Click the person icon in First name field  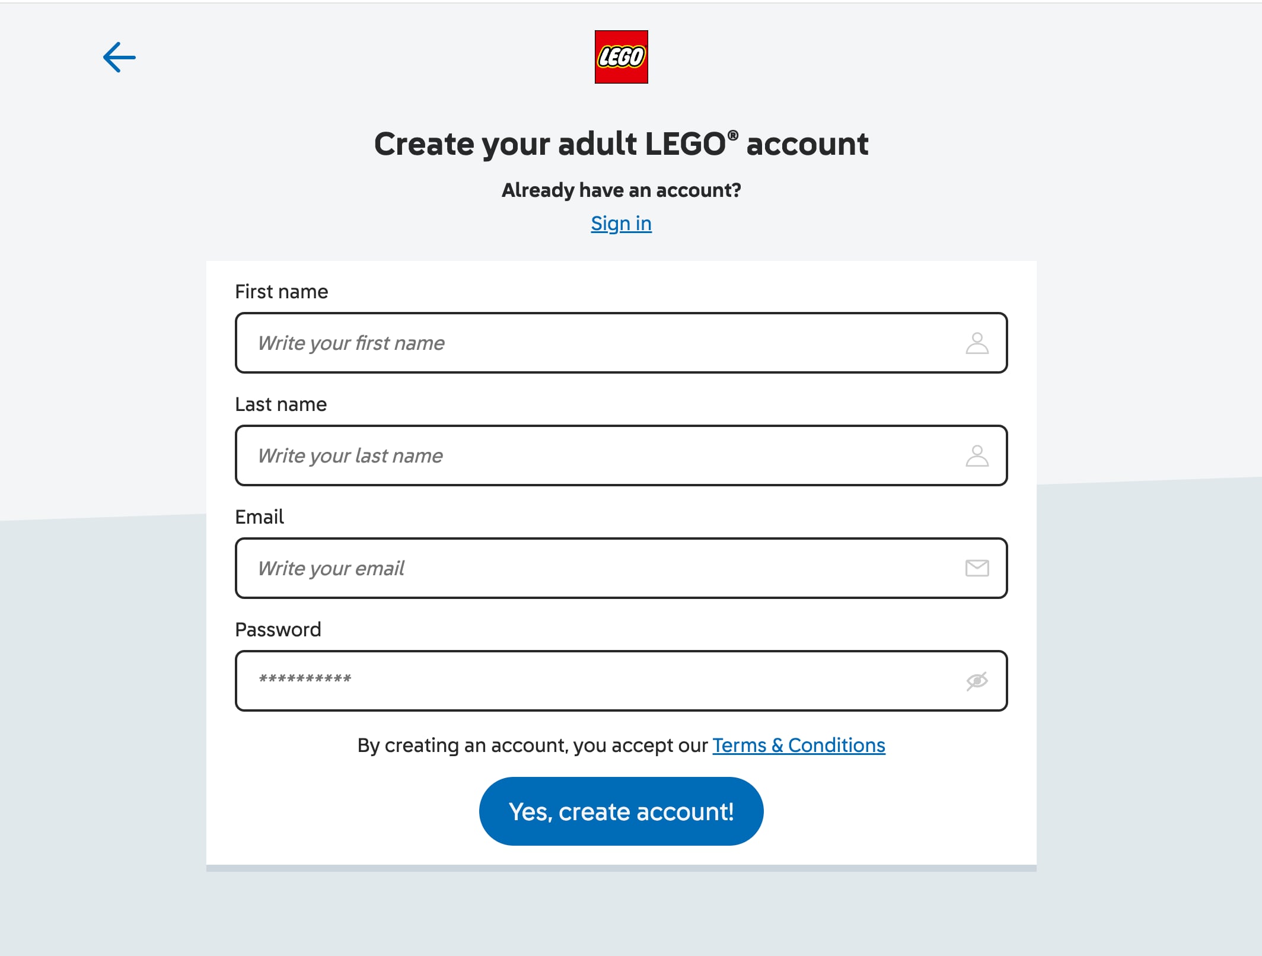click(977, 343)
